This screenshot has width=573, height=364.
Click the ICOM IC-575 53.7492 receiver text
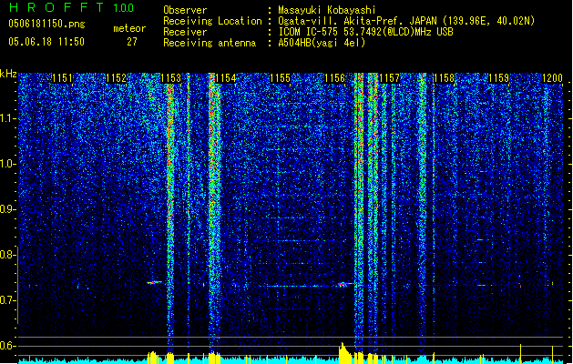pos(365,32)
